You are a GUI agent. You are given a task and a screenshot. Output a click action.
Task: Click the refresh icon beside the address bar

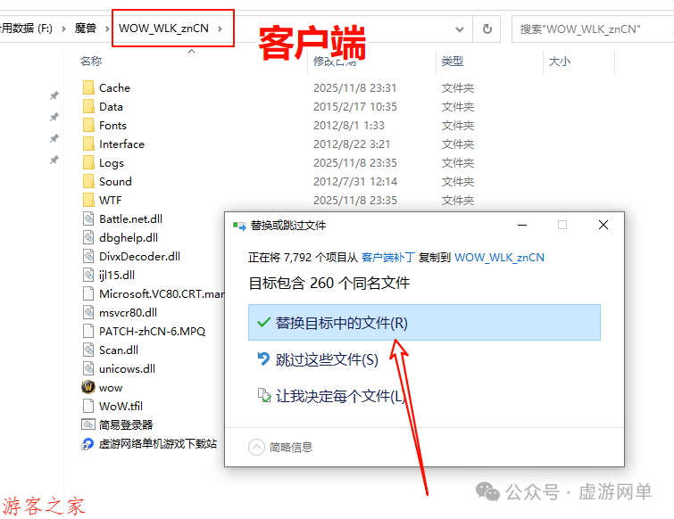click(487, 29)
